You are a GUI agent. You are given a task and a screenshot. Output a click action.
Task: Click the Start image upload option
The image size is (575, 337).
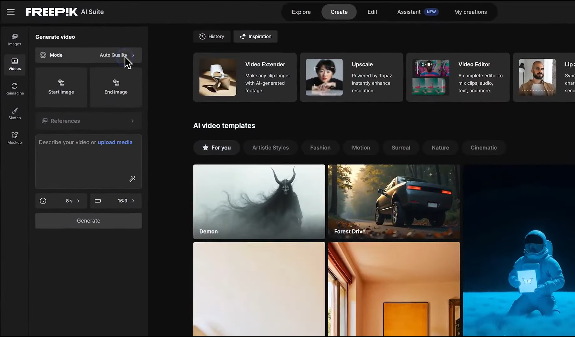61,87
